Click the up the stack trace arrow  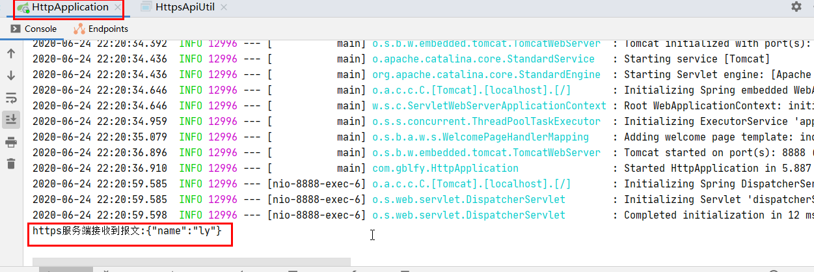click(x=10, y=54)
